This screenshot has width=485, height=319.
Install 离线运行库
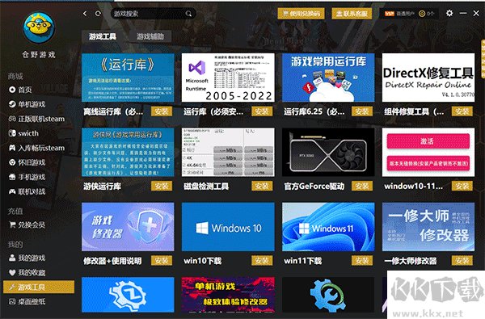click(x=162, y=111)
